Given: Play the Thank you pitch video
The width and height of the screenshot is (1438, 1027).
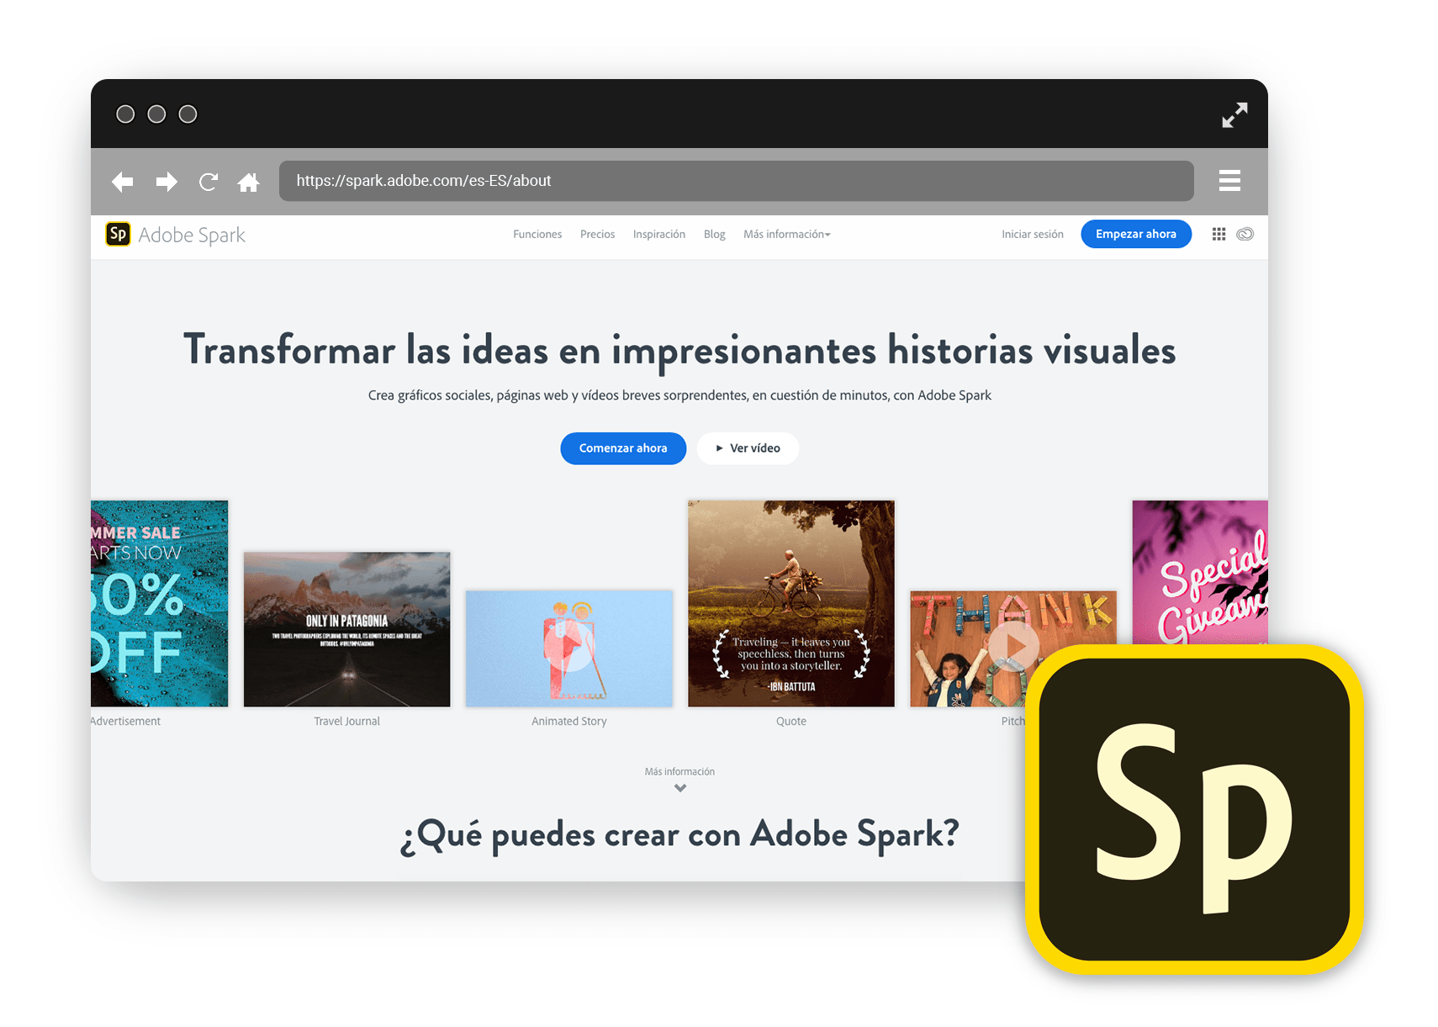Looking at the screenshot, I should coord(1013,646).
